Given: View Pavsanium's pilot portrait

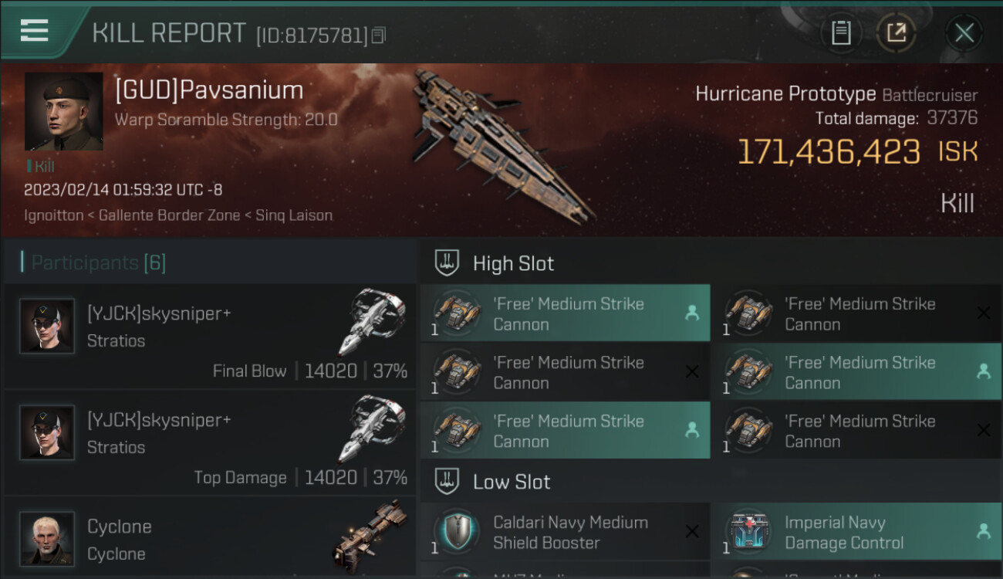Looking at the screenshot, I should pos(63,112).
